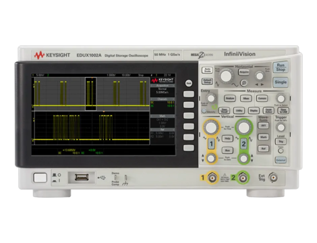317x243 pixels.
Task: Open the Ref panel header on screen
Action: [x=163, y=130]
